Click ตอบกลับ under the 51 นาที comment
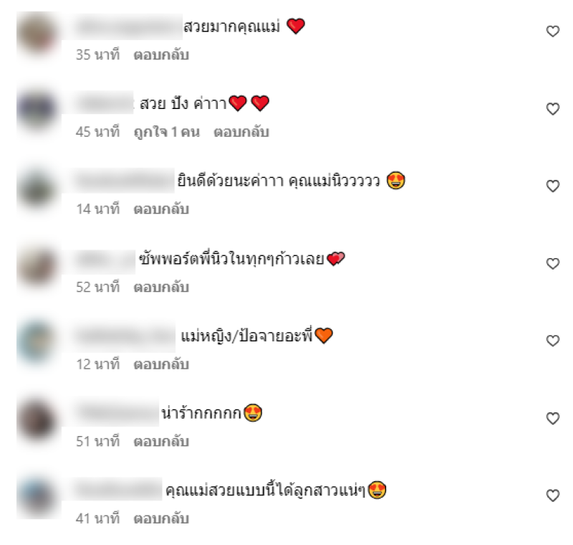 tap(161, 442)
